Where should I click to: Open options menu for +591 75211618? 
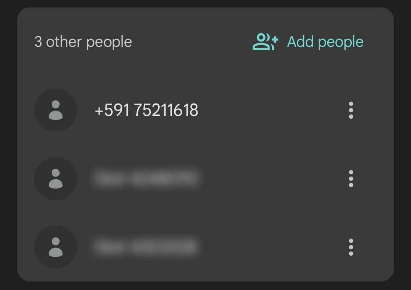(351, 110)
